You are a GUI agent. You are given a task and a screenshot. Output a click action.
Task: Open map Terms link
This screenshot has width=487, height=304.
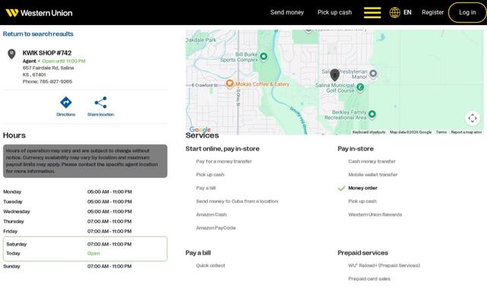pyautogui.click(x=441, y=132)
